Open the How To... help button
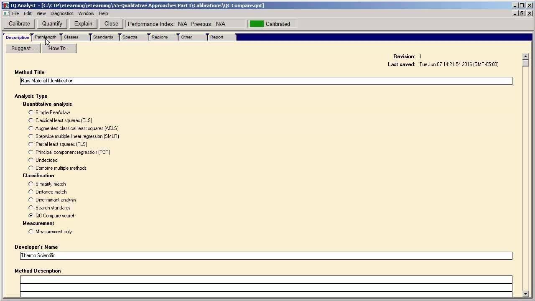 coord(59,48)
